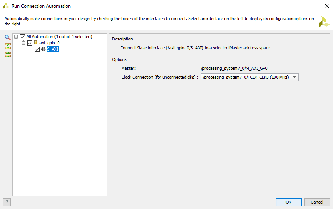Screen dimensions: 333x209
Task: Click the search magnifier icon
Action: click(8, 37)
